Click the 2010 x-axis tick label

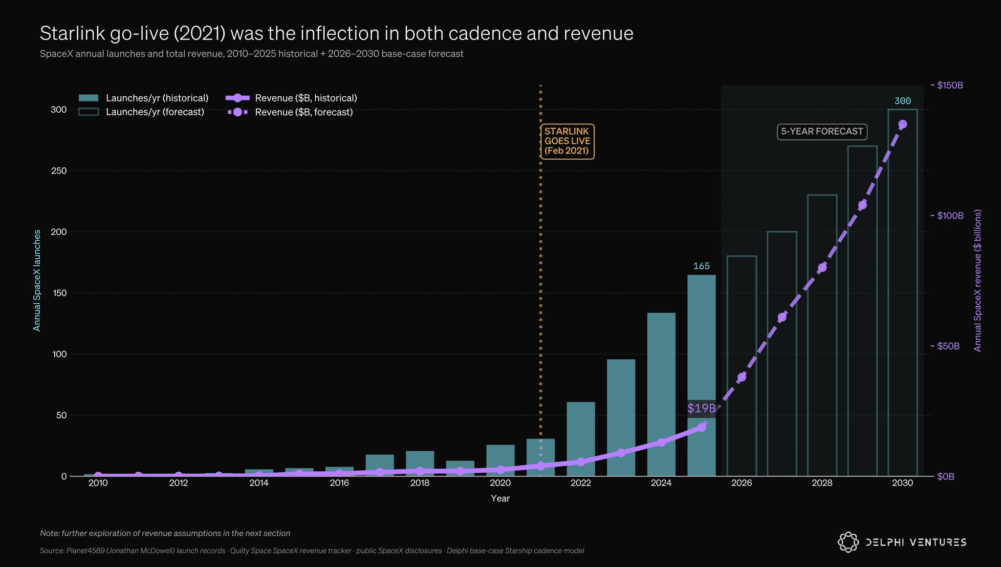pyautogui.click(x=98, y=483)
